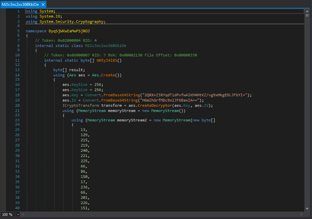Click the byte value 226
The width and height of the screenshot is (312, 219).
click(84, 203)
